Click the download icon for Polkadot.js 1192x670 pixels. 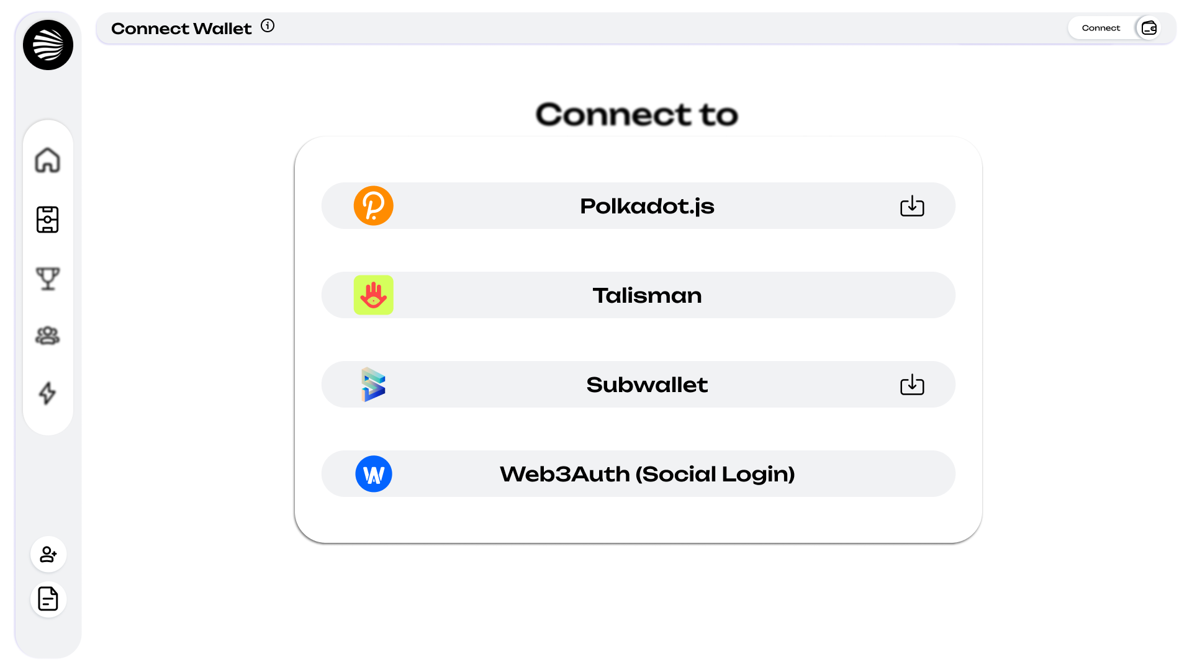[x=912, y=206]
